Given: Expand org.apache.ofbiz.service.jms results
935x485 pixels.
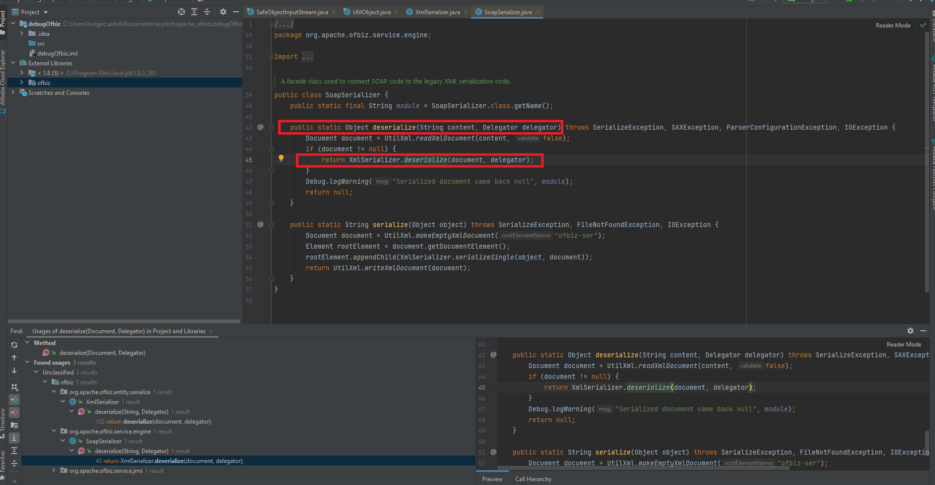Looking at the screenshot, I should tap(54, 471).
